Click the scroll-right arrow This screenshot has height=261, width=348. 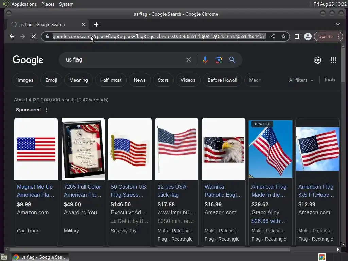[338, 249]
